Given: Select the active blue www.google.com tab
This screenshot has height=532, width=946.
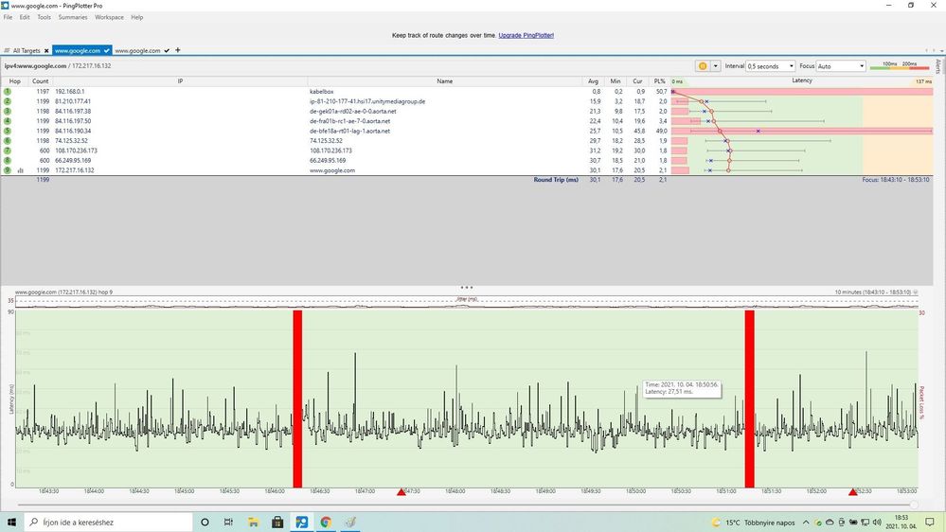Looking at the screenshot, I should tap(81, 51).
